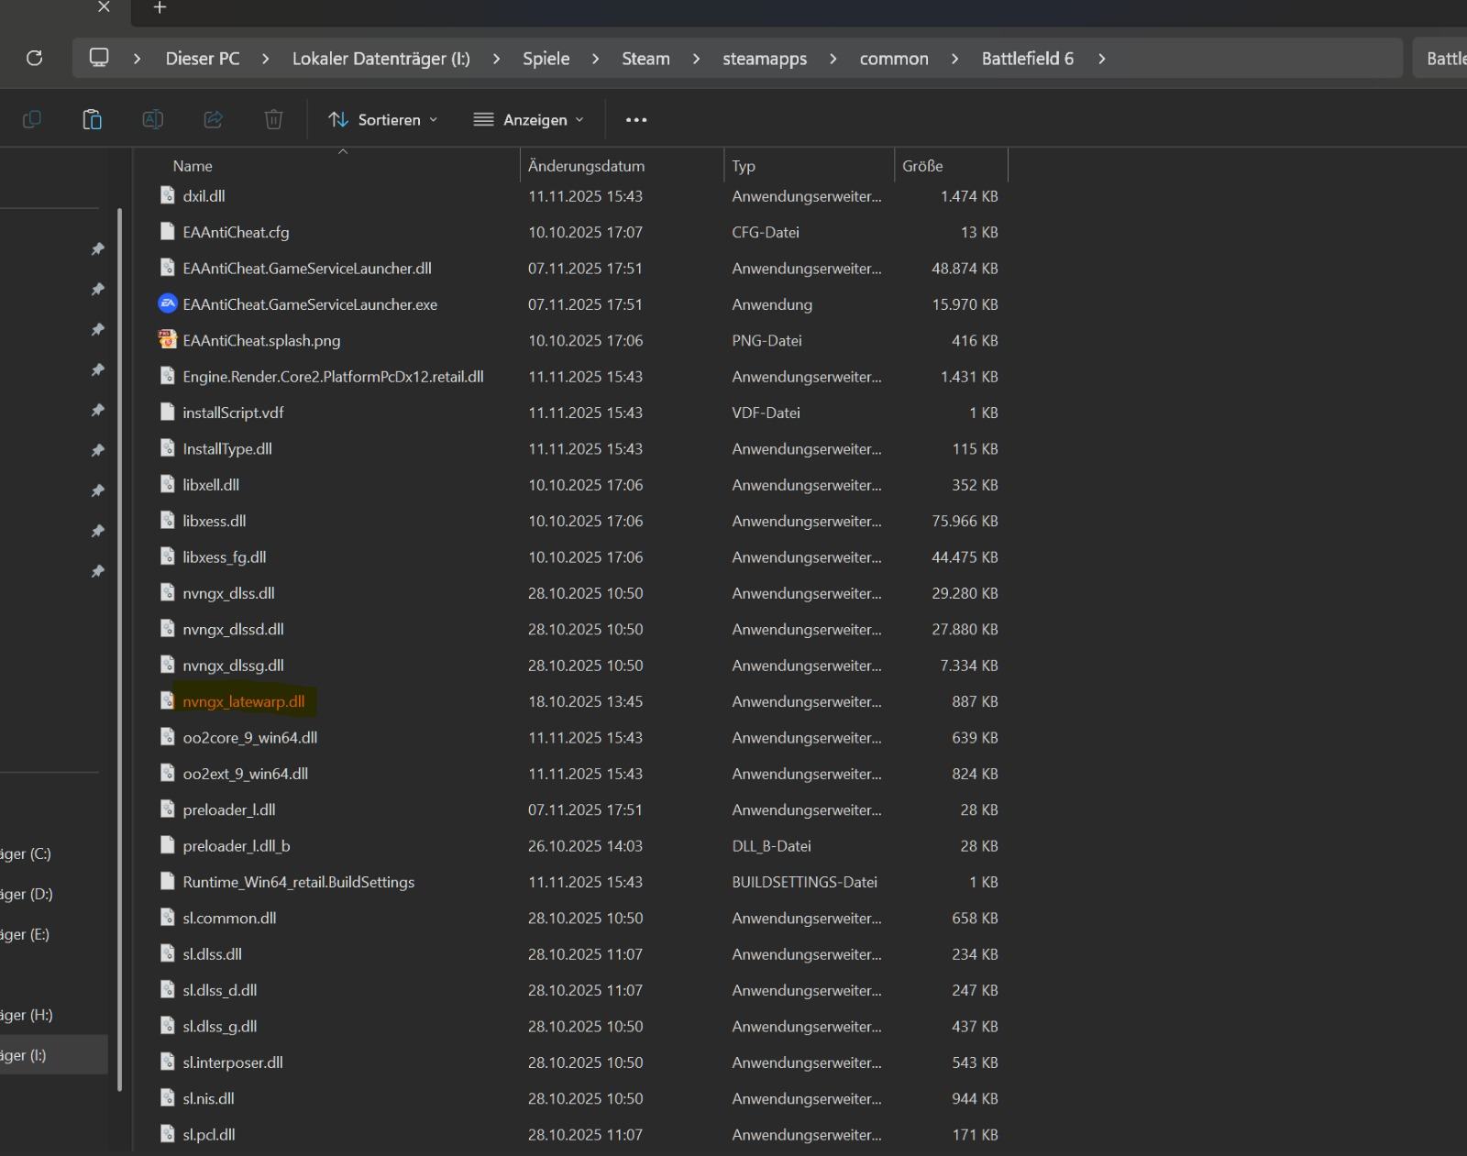This screenshot has height=1156, width=1467.
Task: Expand the chevron after Spiele
Action: click(596, 59)
